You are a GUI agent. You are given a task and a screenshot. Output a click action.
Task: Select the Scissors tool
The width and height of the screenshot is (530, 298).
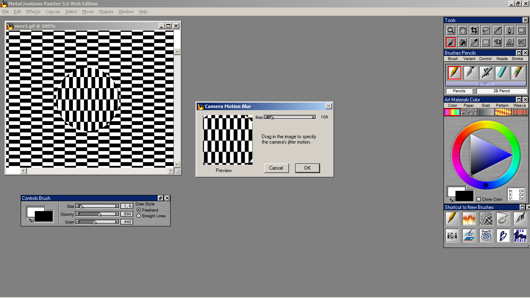[521, 42]
